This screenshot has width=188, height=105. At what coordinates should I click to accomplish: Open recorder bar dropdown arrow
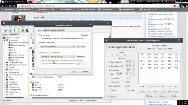[162, 1]
